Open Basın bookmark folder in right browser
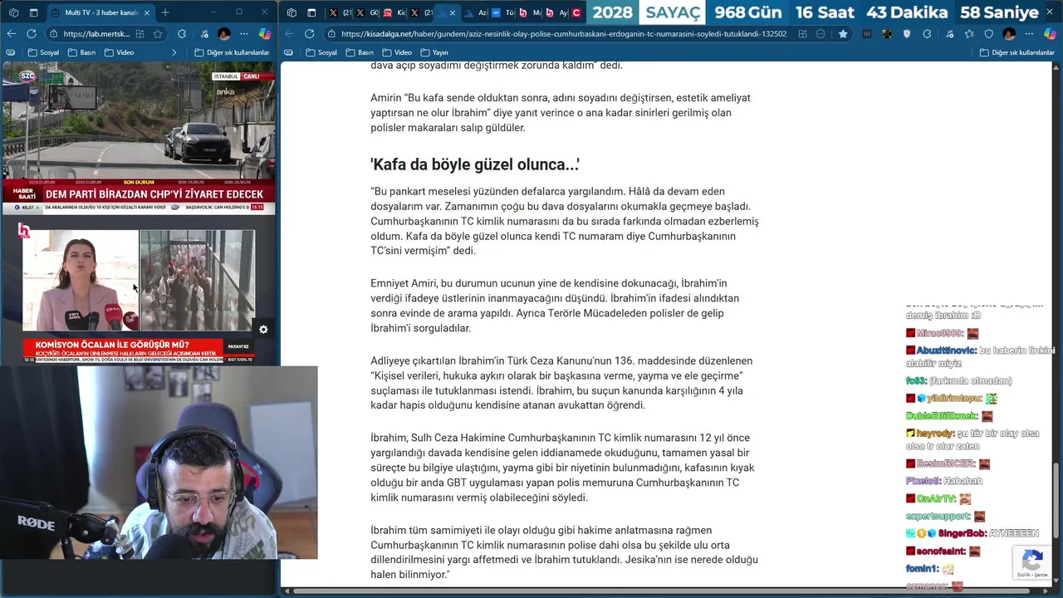This screenshot has height=598, width=1063. click(x=360, y=52)
